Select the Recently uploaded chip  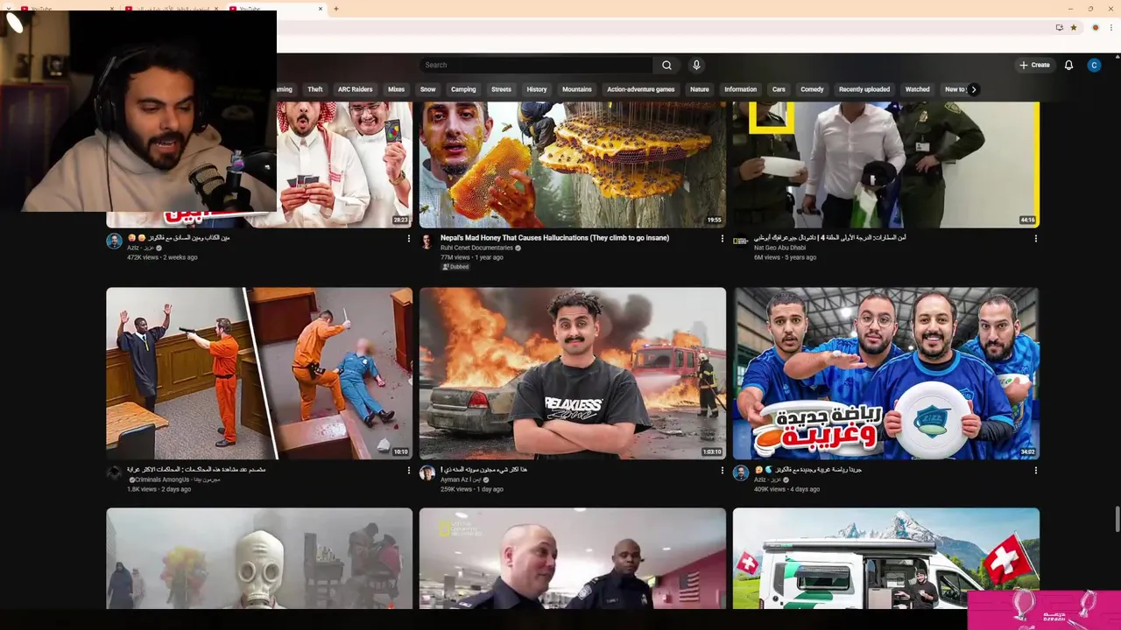coord(864,89)
